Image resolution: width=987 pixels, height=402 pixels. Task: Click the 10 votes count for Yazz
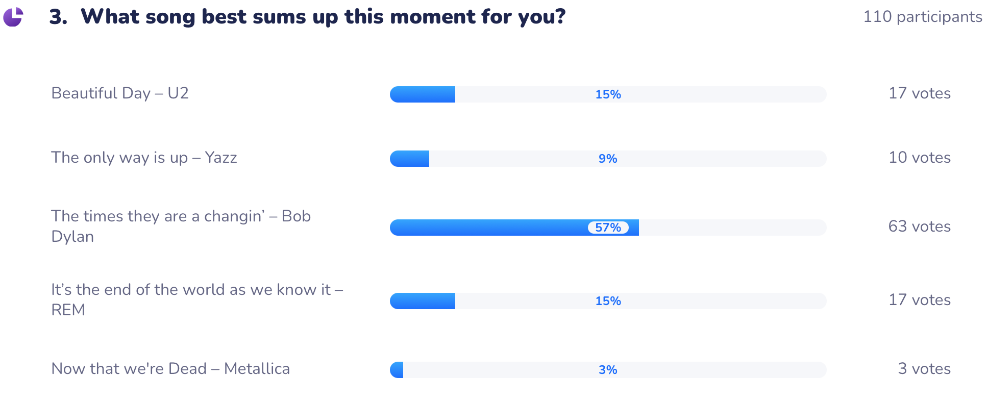click(x=919, y=158)
